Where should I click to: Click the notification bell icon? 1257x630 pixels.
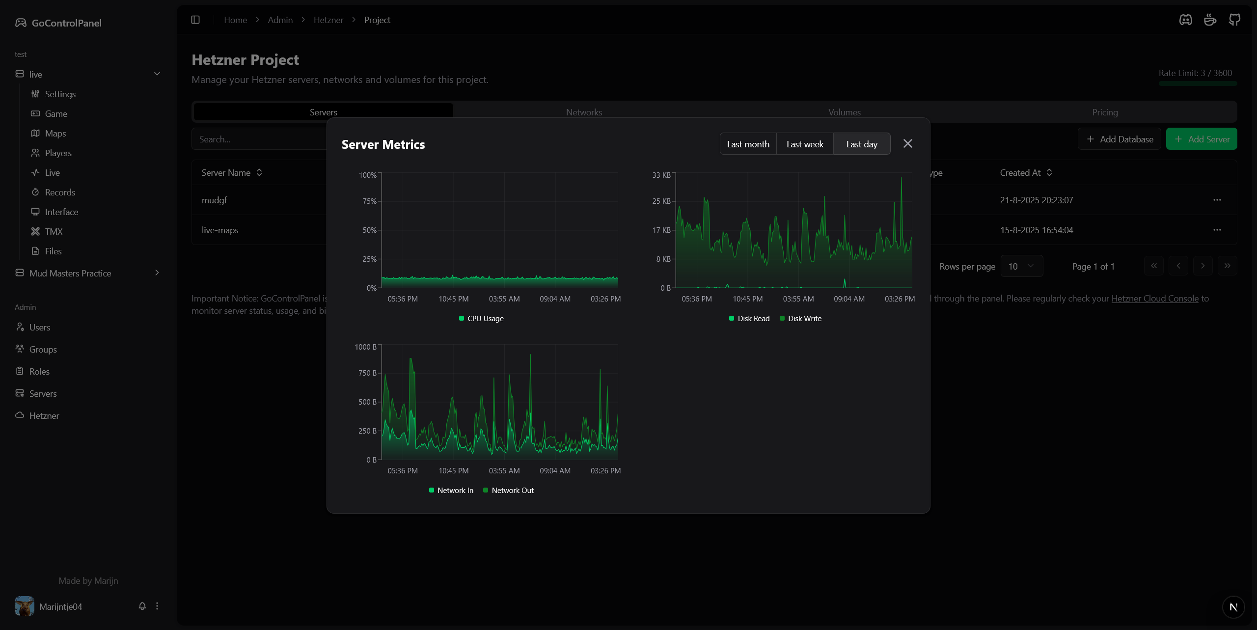(x=142, y=606)
